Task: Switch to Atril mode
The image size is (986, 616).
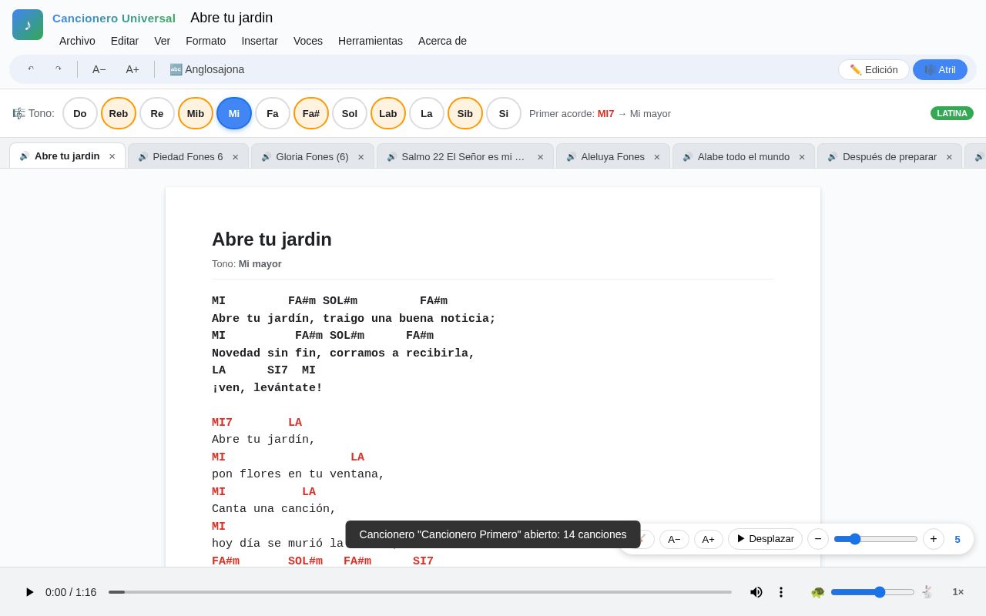Action: click(940, 69)
